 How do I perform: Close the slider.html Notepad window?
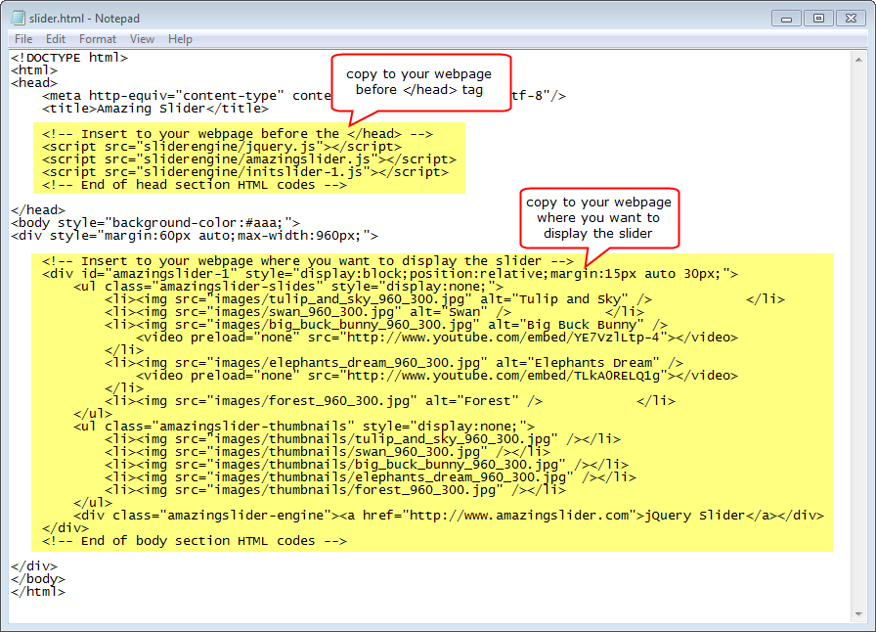click(x=852, y=18)
